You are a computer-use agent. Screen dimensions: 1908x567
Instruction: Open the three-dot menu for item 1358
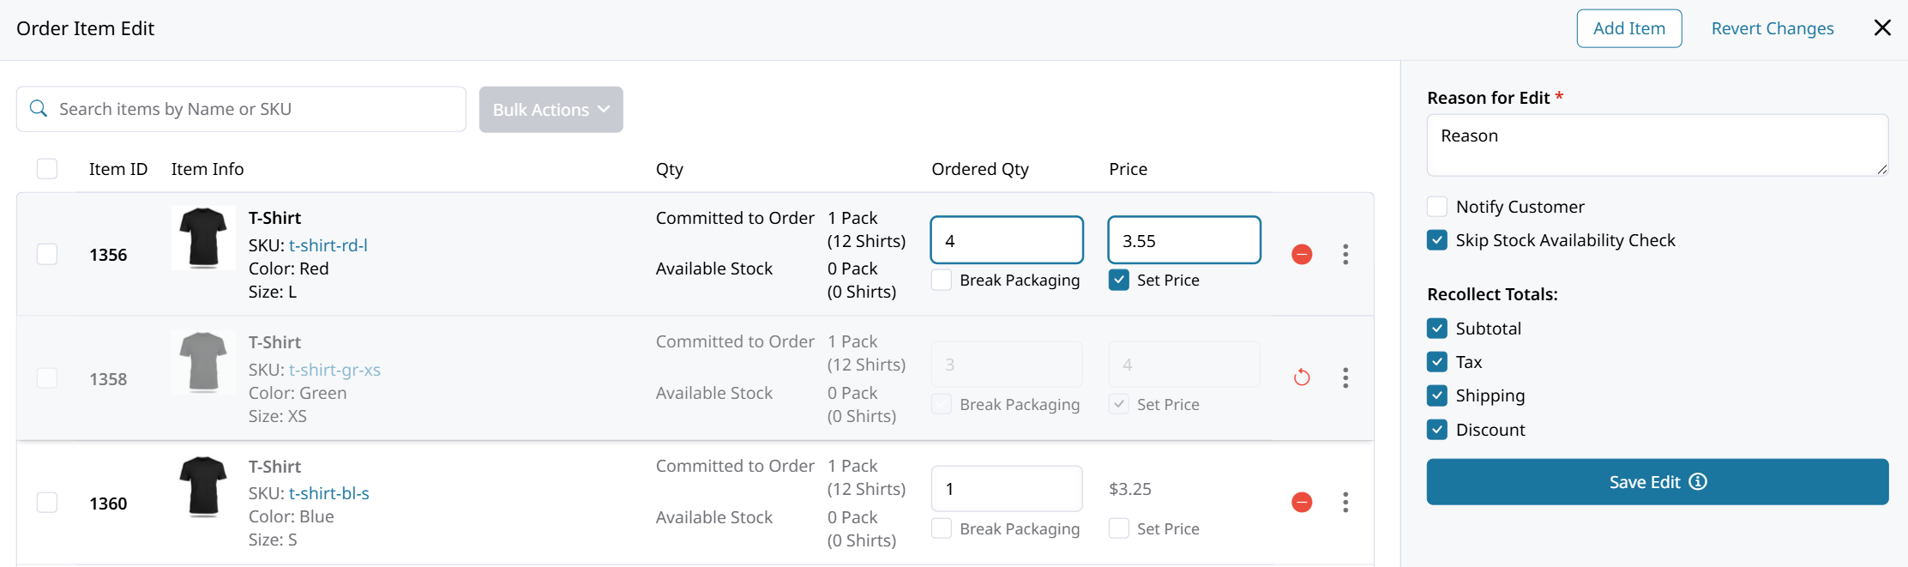click(1345, 377)
